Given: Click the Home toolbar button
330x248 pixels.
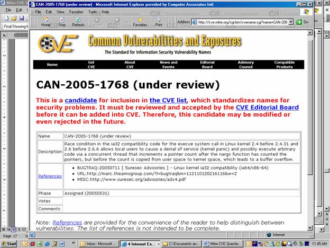Looking at the screenshot, I should pyautogui.click(x=46, y=22).
